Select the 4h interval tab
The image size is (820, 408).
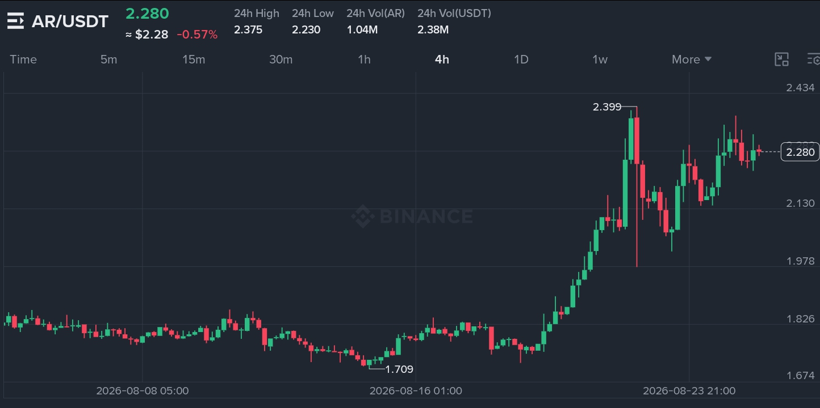(442, 59)
